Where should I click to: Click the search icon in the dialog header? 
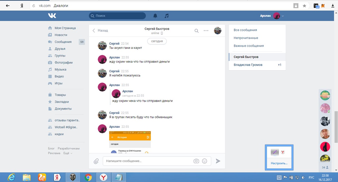(196, 31)
